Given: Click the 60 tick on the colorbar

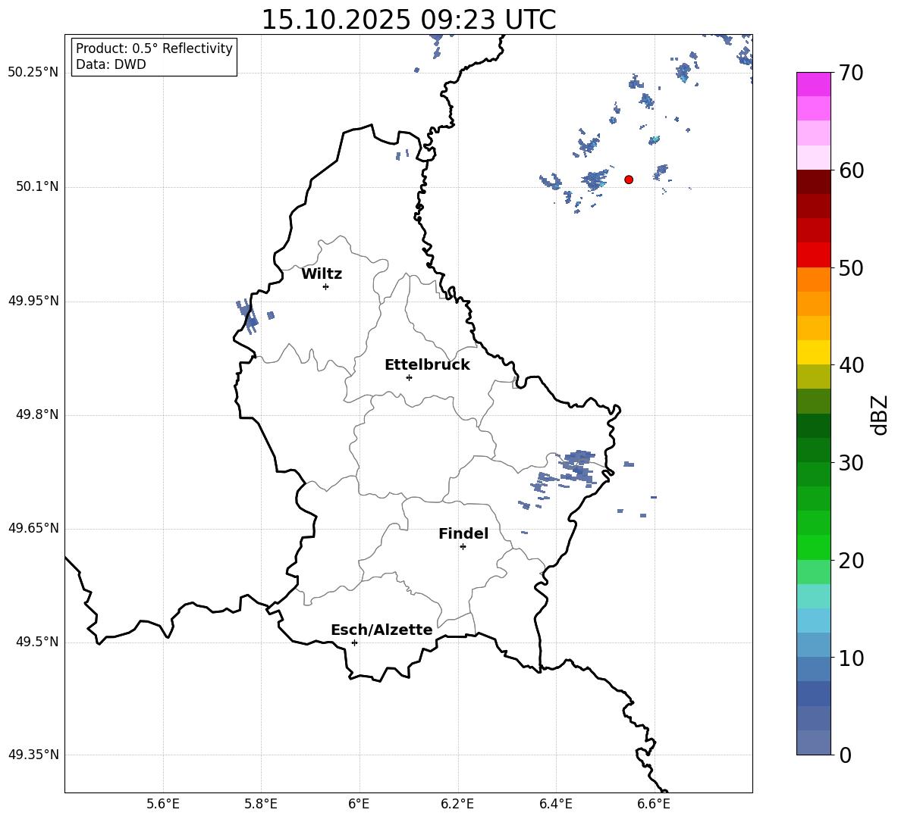Looking at the screenshot, I should [851, 170].
